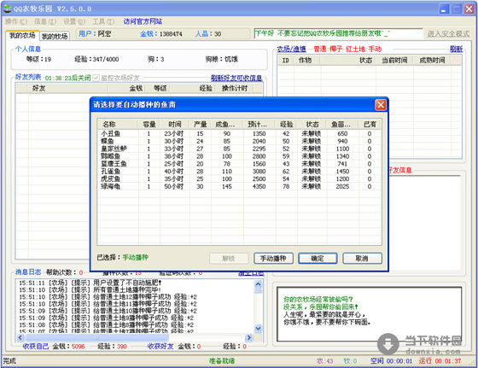Open the 信息 menu

(45, 21)
